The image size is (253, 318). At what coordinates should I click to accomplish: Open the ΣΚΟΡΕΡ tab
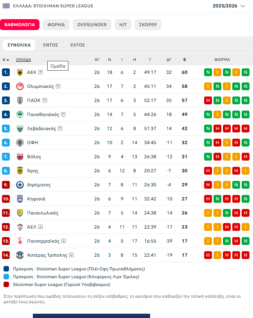click(x=148, y=25)
